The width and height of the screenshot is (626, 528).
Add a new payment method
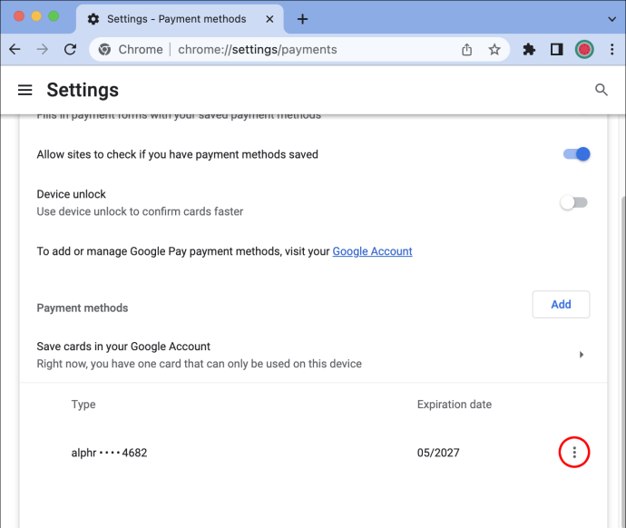(561, 305)
